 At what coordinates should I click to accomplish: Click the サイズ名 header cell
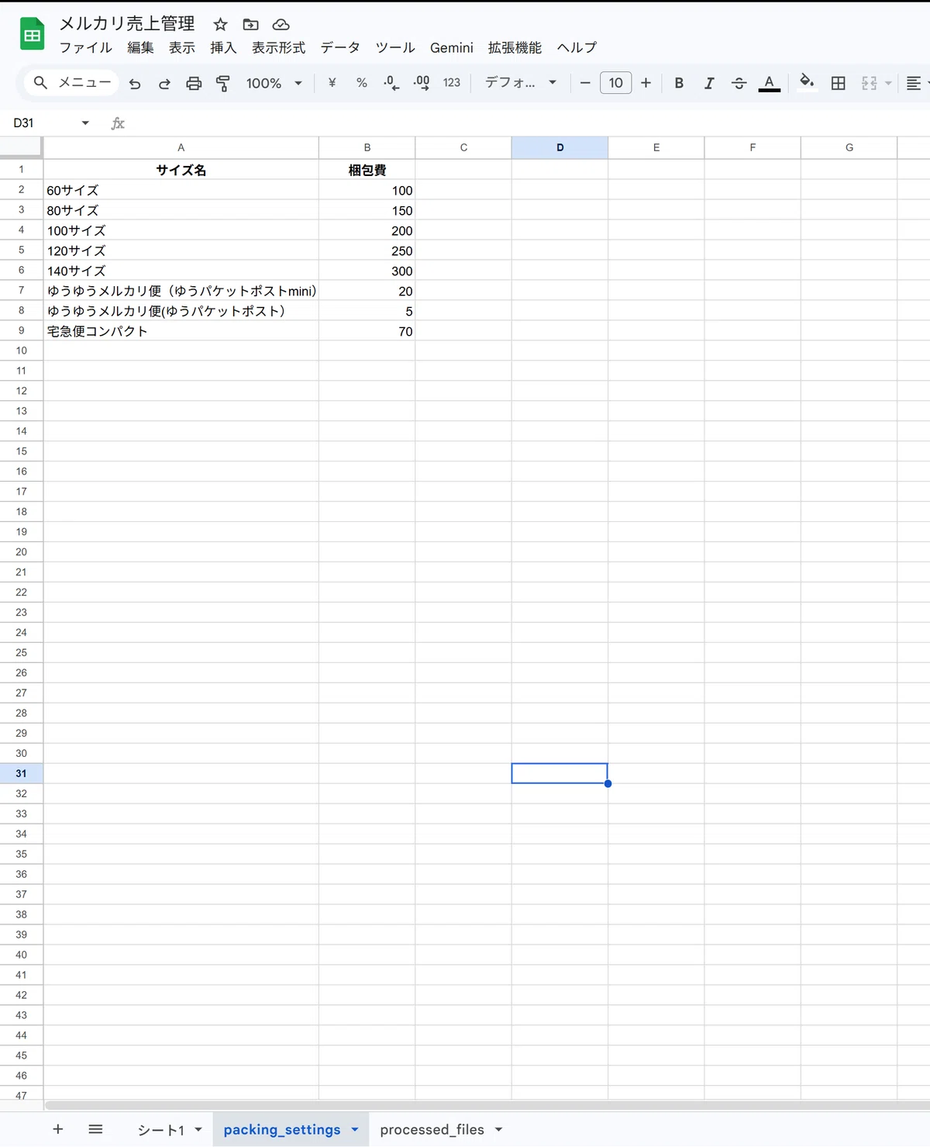(181, 170)
